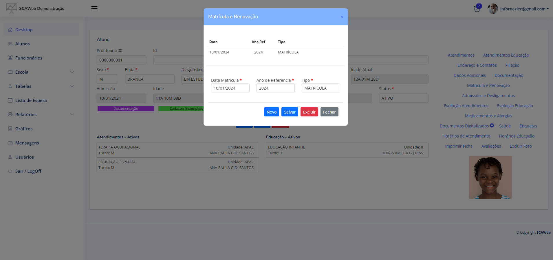Screen dimensions: 553x260
Task: Close the Matrícula e Renovação dialog
Action: [x=342, y=17]
